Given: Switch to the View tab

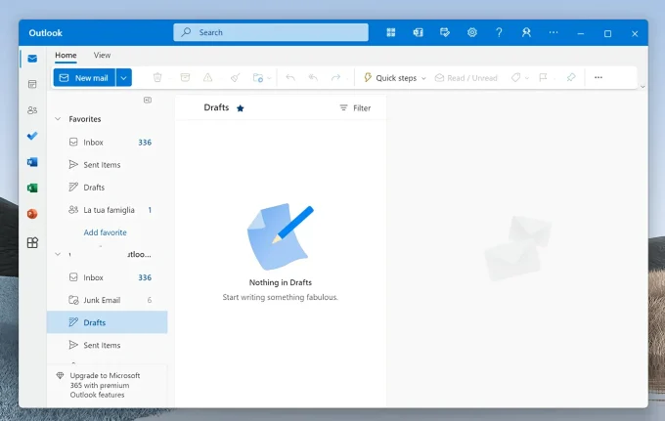Looking at the screenshot, I should (102, 56).
